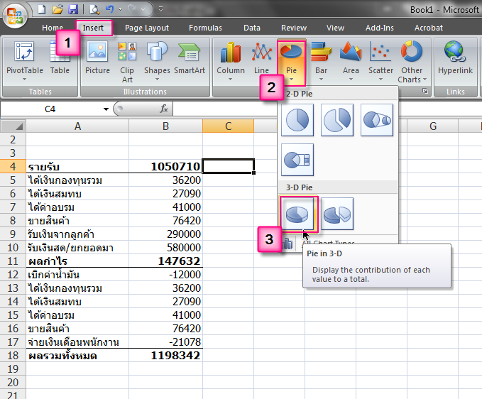Open the Name Box dropdown arrow

106,109
